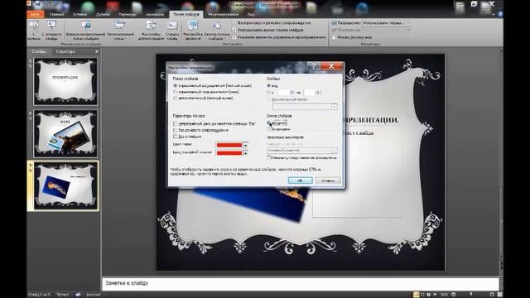530x298 pixels.
Task: Click 'from' slide number input field
Action: [283, 92]
